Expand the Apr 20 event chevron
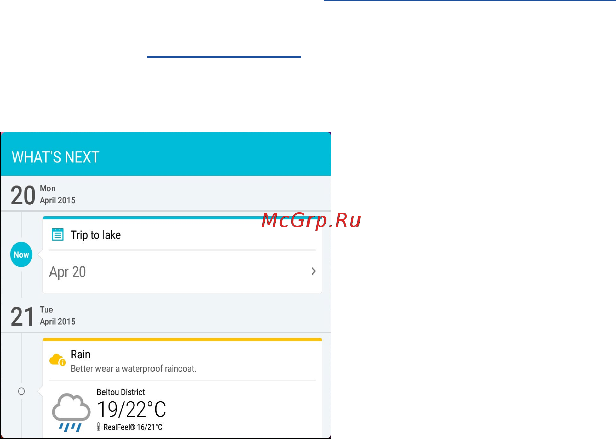 313,271
